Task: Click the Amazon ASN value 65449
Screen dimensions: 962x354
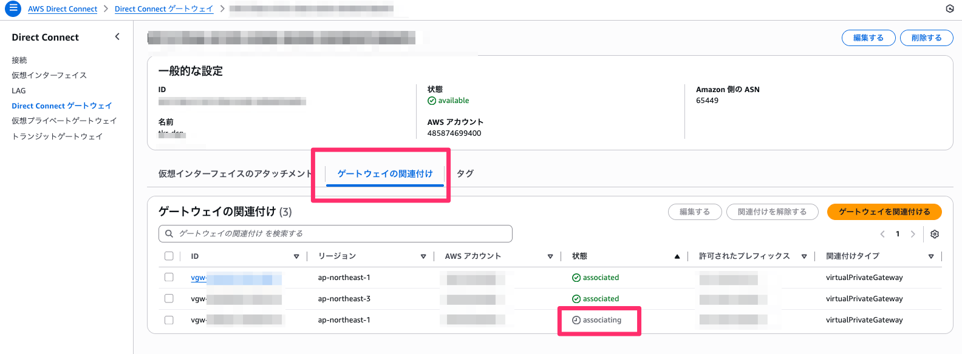Action: click(707, 101)
